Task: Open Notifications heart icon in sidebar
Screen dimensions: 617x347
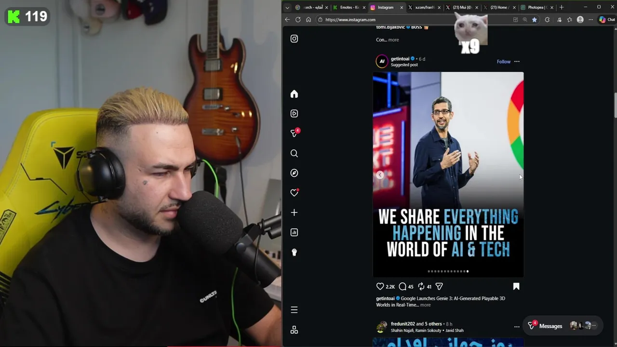Action: tap(294, 193)
